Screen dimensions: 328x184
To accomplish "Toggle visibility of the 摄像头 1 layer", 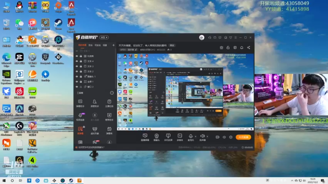I will click(x=77, y=76).
